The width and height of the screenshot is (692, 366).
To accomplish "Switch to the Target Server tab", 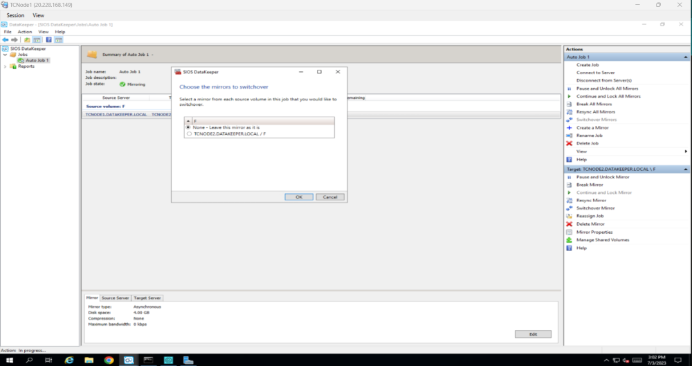I will (x=147, y=298).
